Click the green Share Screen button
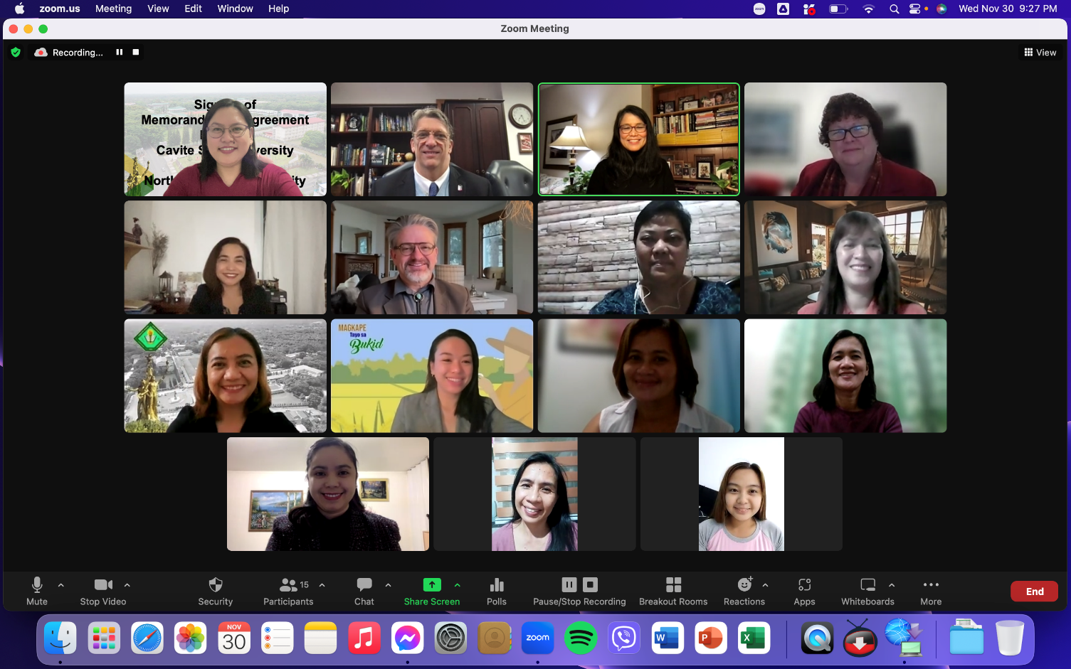Image resolution: width=1071 pixels, height=669 pixels. [x=432, y=591]
